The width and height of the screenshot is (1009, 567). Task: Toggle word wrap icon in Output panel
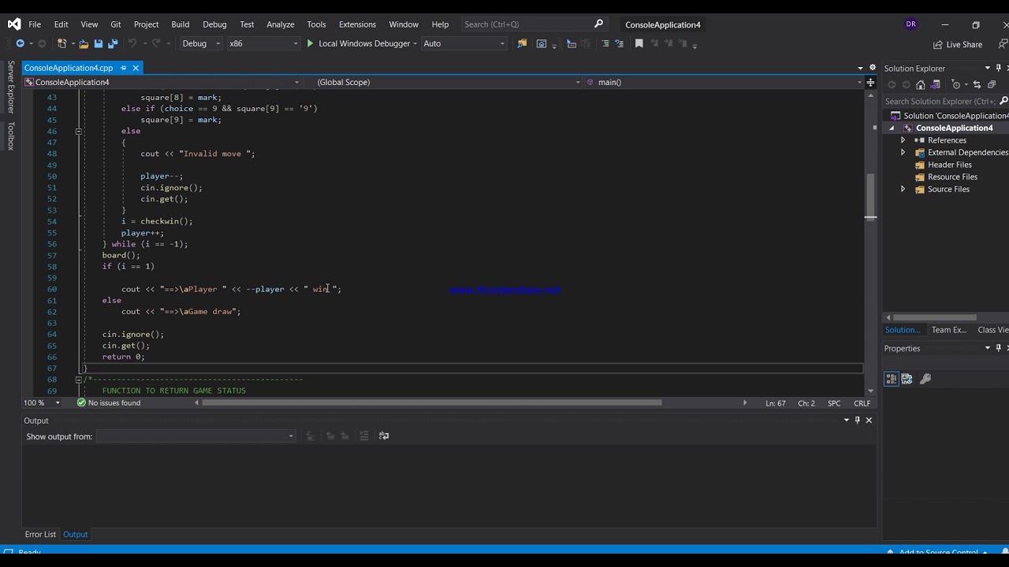click(384, 436)
